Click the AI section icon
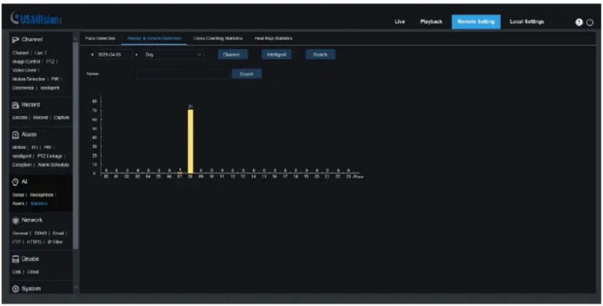 [x=16, y=182]
